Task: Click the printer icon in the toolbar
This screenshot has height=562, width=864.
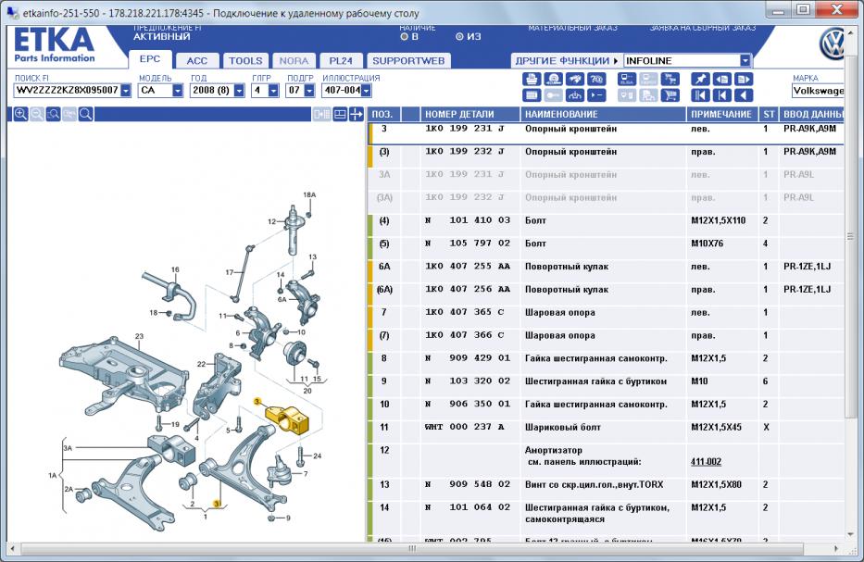Action: (532, 80)
